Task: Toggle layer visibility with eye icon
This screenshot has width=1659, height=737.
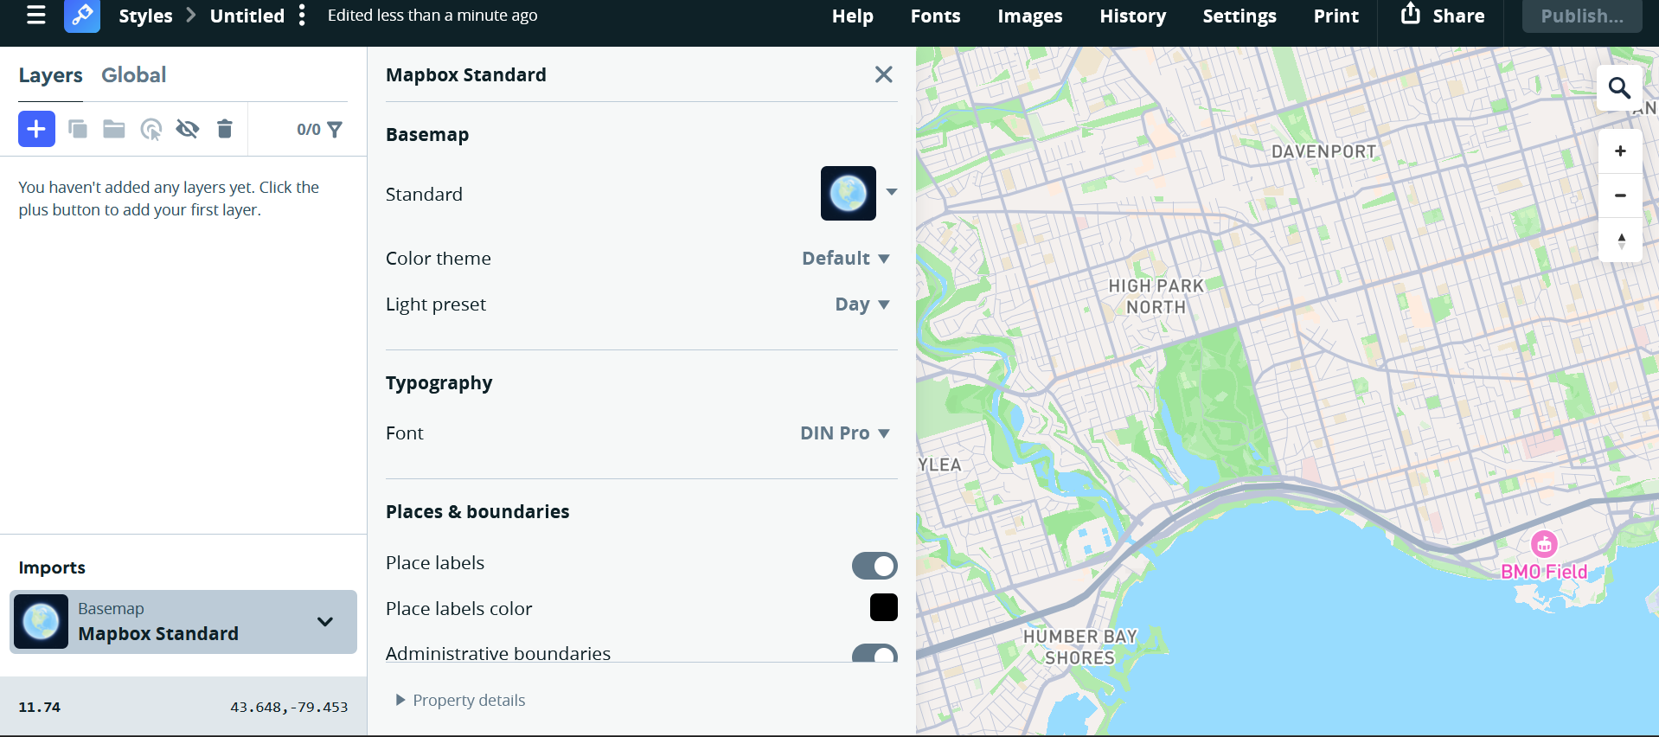Action: tap(188, 129)
